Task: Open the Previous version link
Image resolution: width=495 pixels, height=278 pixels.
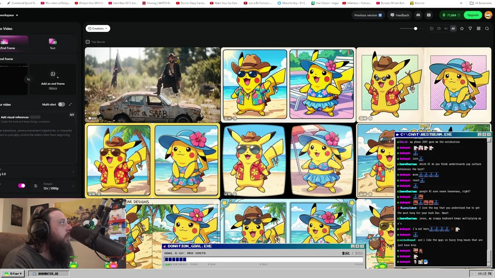Action: [368, 15]
